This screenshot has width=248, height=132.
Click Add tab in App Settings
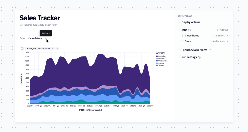pyautogui.click(x=222, y=30)
